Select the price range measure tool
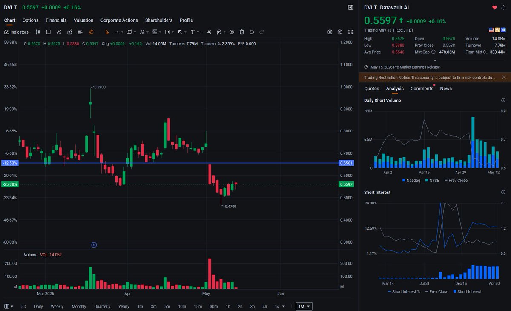The height and width of the screenshot is (311, 511). 167,32
